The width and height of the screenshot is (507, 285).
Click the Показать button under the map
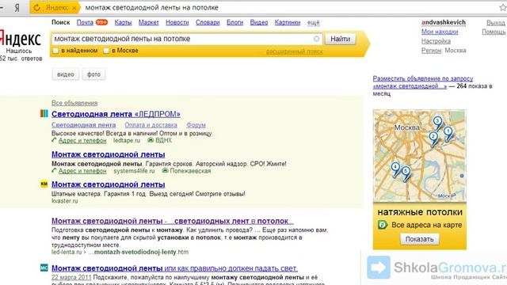[x=419, y=239]
